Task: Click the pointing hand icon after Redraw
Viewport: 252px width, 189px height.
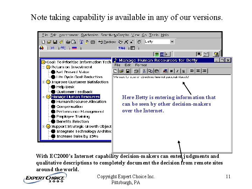Action: (120, 42)
